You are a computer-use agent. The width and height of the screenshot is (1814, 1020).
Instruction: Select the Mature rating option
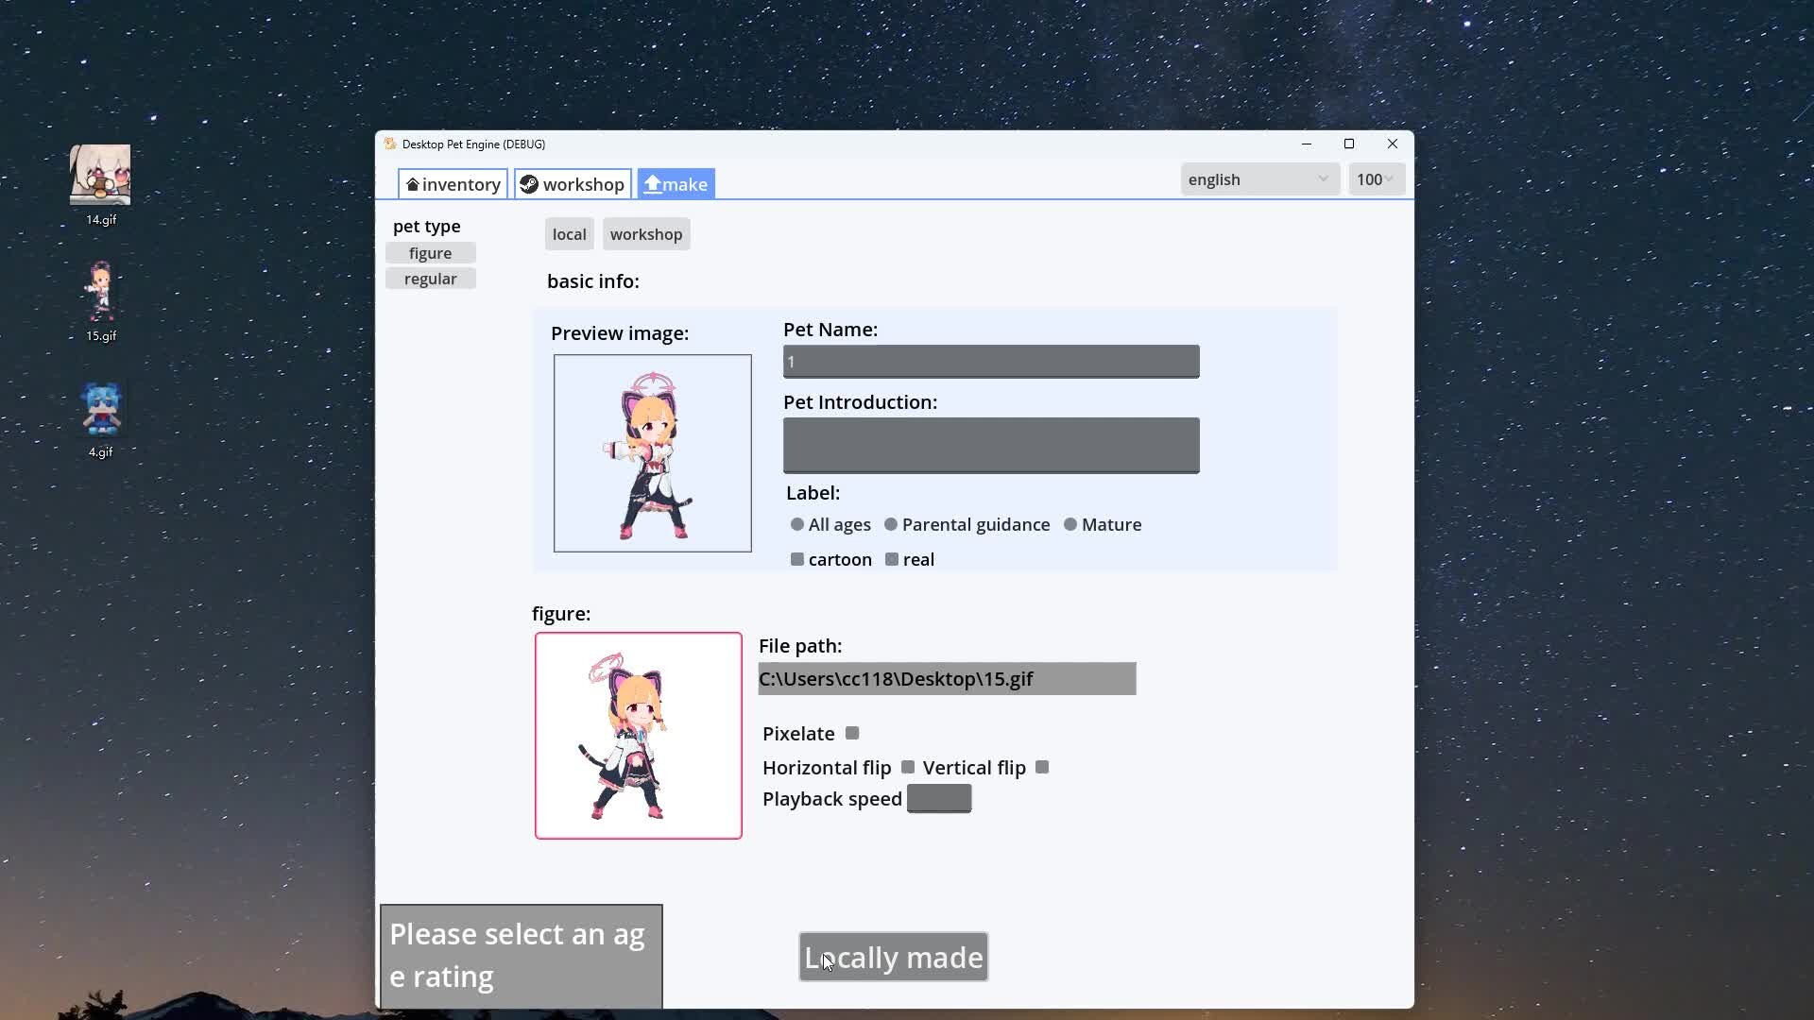point(1070,524)
